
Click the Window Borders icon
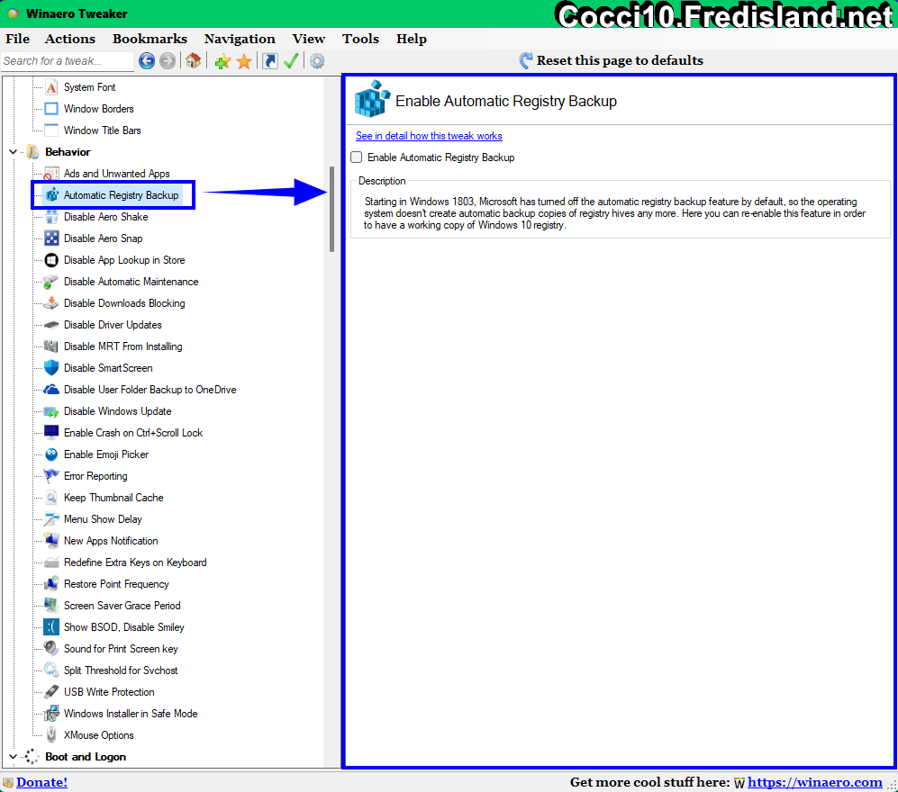pos(51,109)
